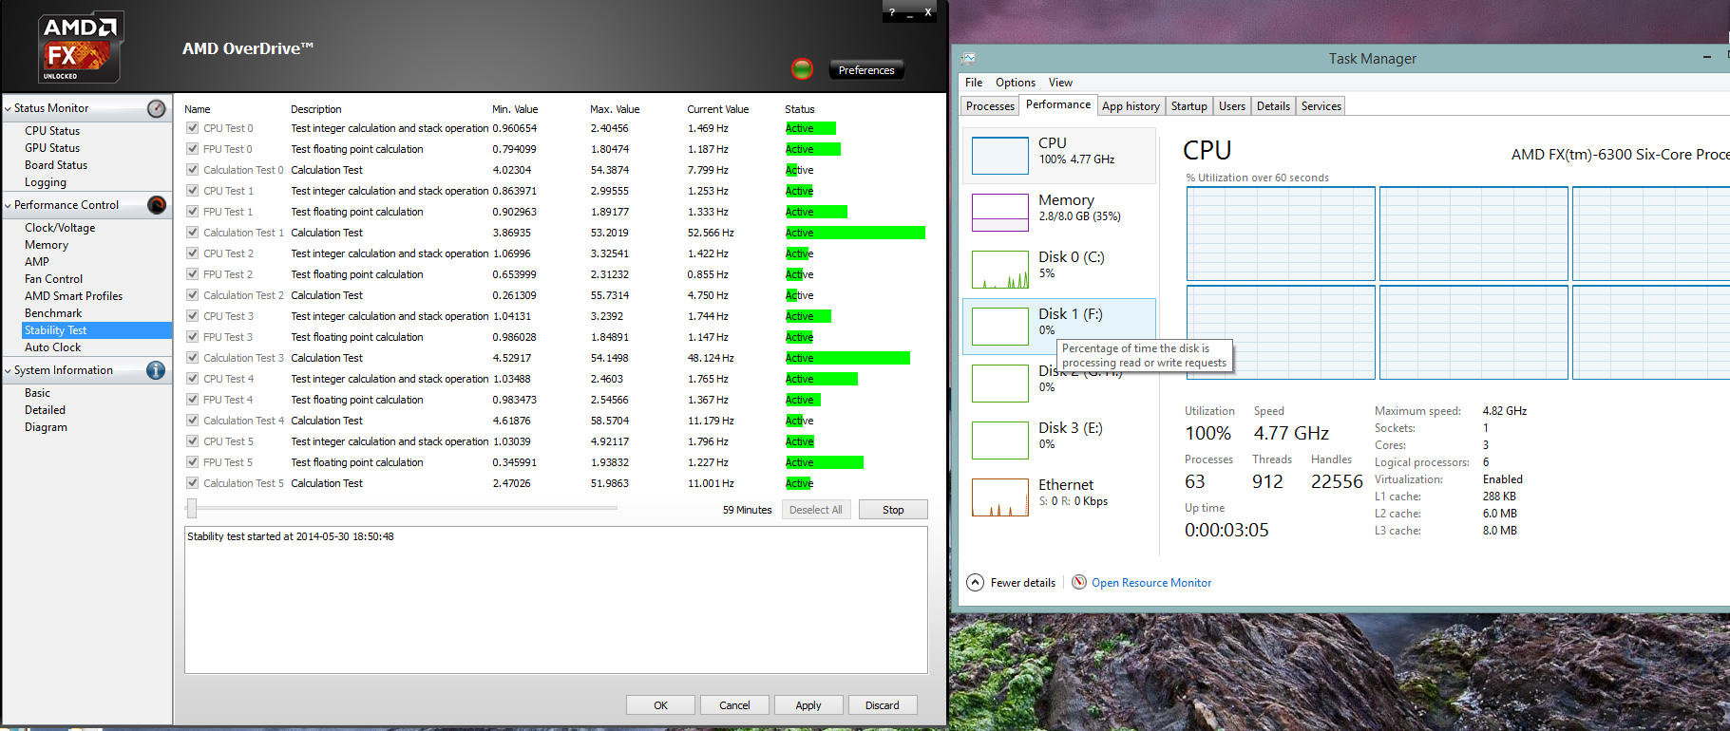Switch to the Details tab
The height and width of the screenshot is (731, 1730).
pos(1273,106)
